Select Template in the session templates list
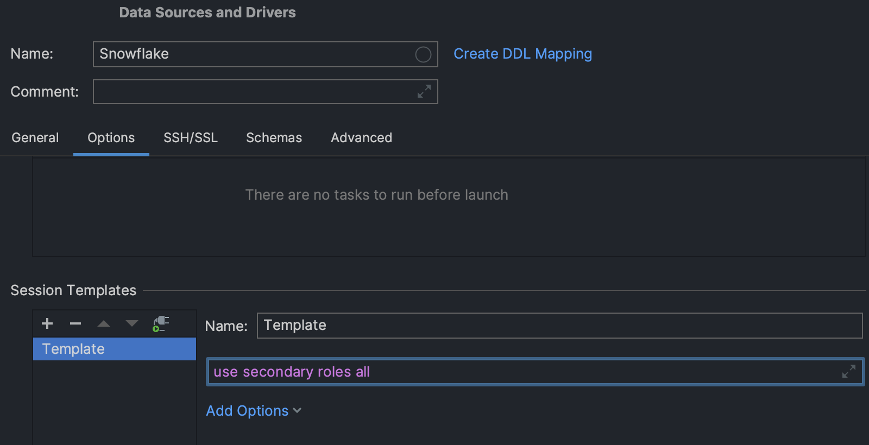Screen dimensions: 869x445 (x=114, y=349)
